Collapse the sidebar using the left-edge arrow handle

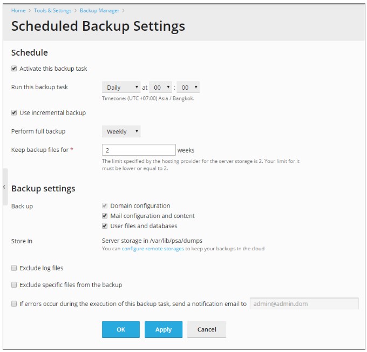click(x=5, y=187)
